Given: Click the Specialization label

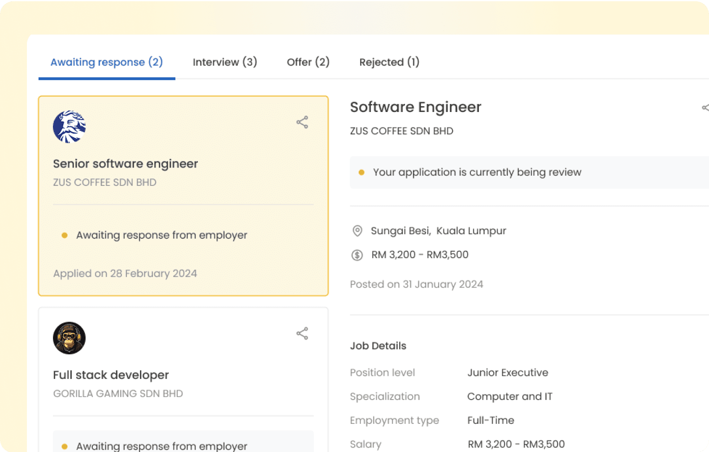Looking at the screenshot, I should [x=385, y=396].
